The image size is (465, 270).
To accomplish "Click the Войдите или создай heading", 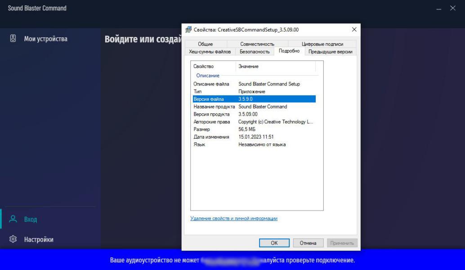I will [143, 39].
